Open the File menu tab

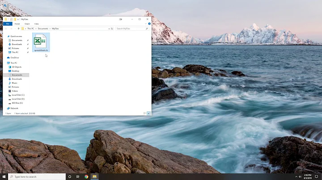tap(8, 24)
